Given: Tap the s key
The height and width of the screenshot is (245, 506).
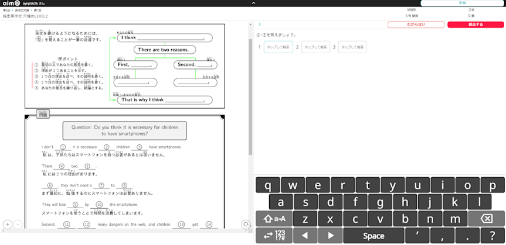Looking at the screenshot, I should pyautogui.click(x=305, y=202).
